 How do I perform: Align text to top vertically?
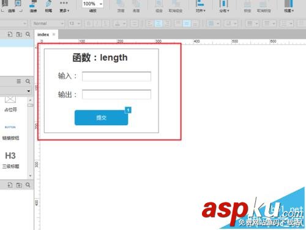click(x=178, y=23)
